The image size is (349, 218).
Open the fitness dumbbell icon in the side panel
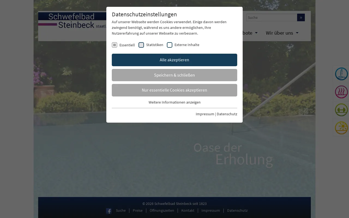click(341, 110)
